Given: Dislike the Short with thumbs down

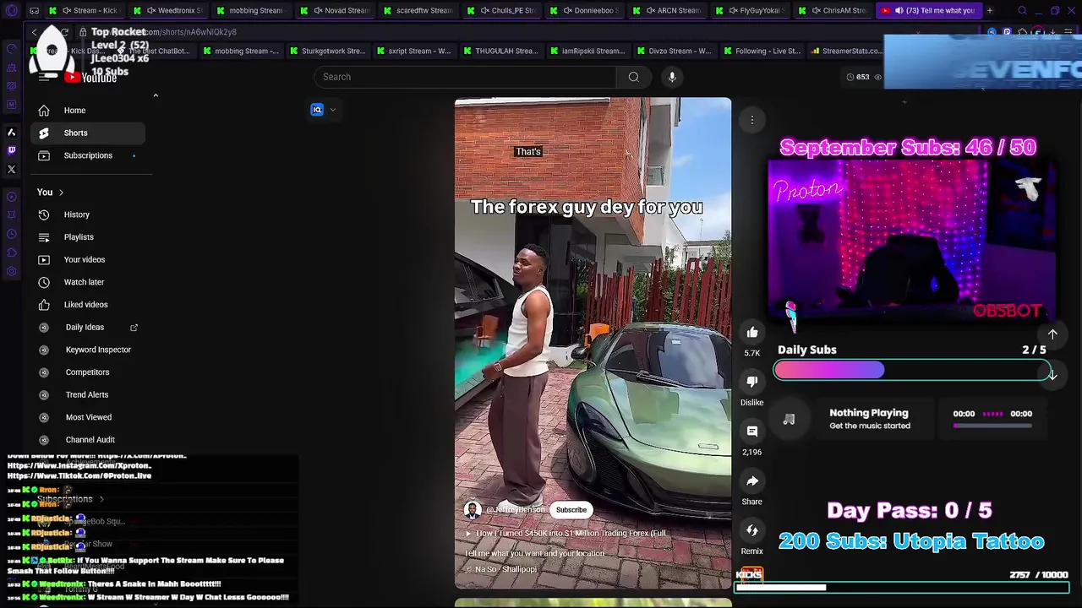Looking at the screenshot, I should pyautogui.click(x=752, y=382).
